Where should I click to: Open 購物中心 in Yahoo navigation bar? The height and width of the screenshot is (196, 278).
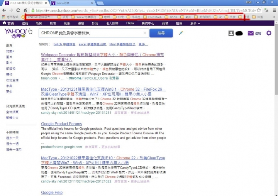point(148,23)
